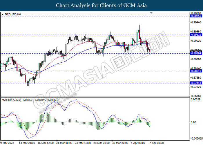Click the 0.67680 price axis value
Image resolution: width=203 pixels, height=145 pixels.
point(196,77)
